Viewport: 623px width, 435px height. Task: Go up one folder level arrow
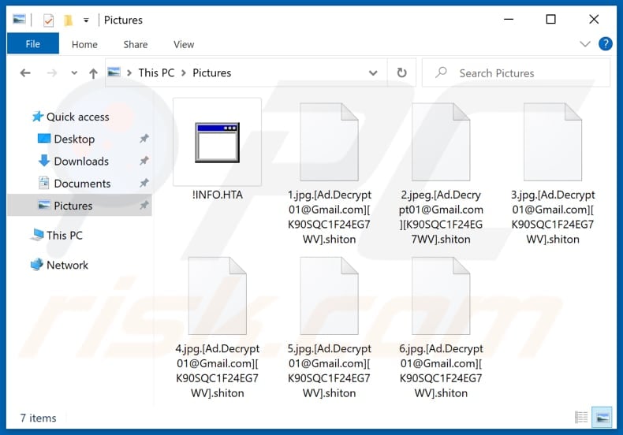pos(93,73)
